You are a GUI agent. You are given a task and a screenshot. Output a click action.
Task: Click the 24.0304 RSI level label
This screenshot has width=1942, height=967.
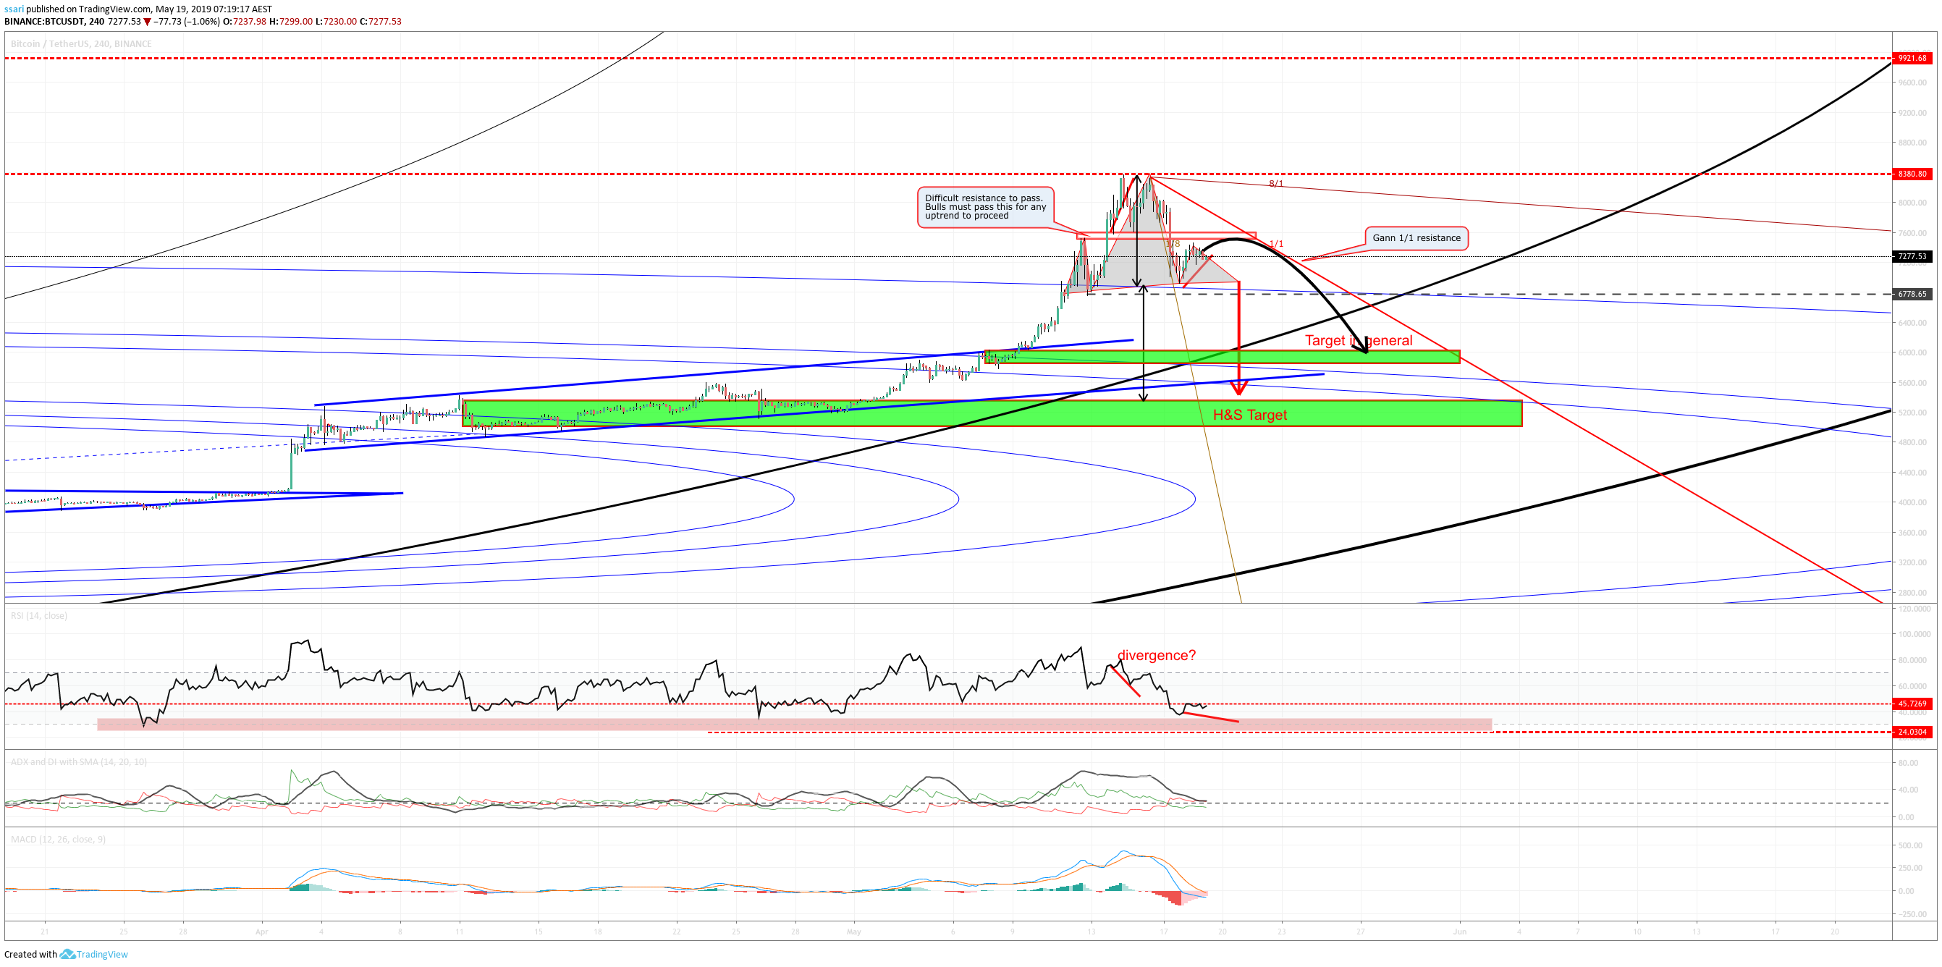pyautogui.click(x=1912, y=732)
